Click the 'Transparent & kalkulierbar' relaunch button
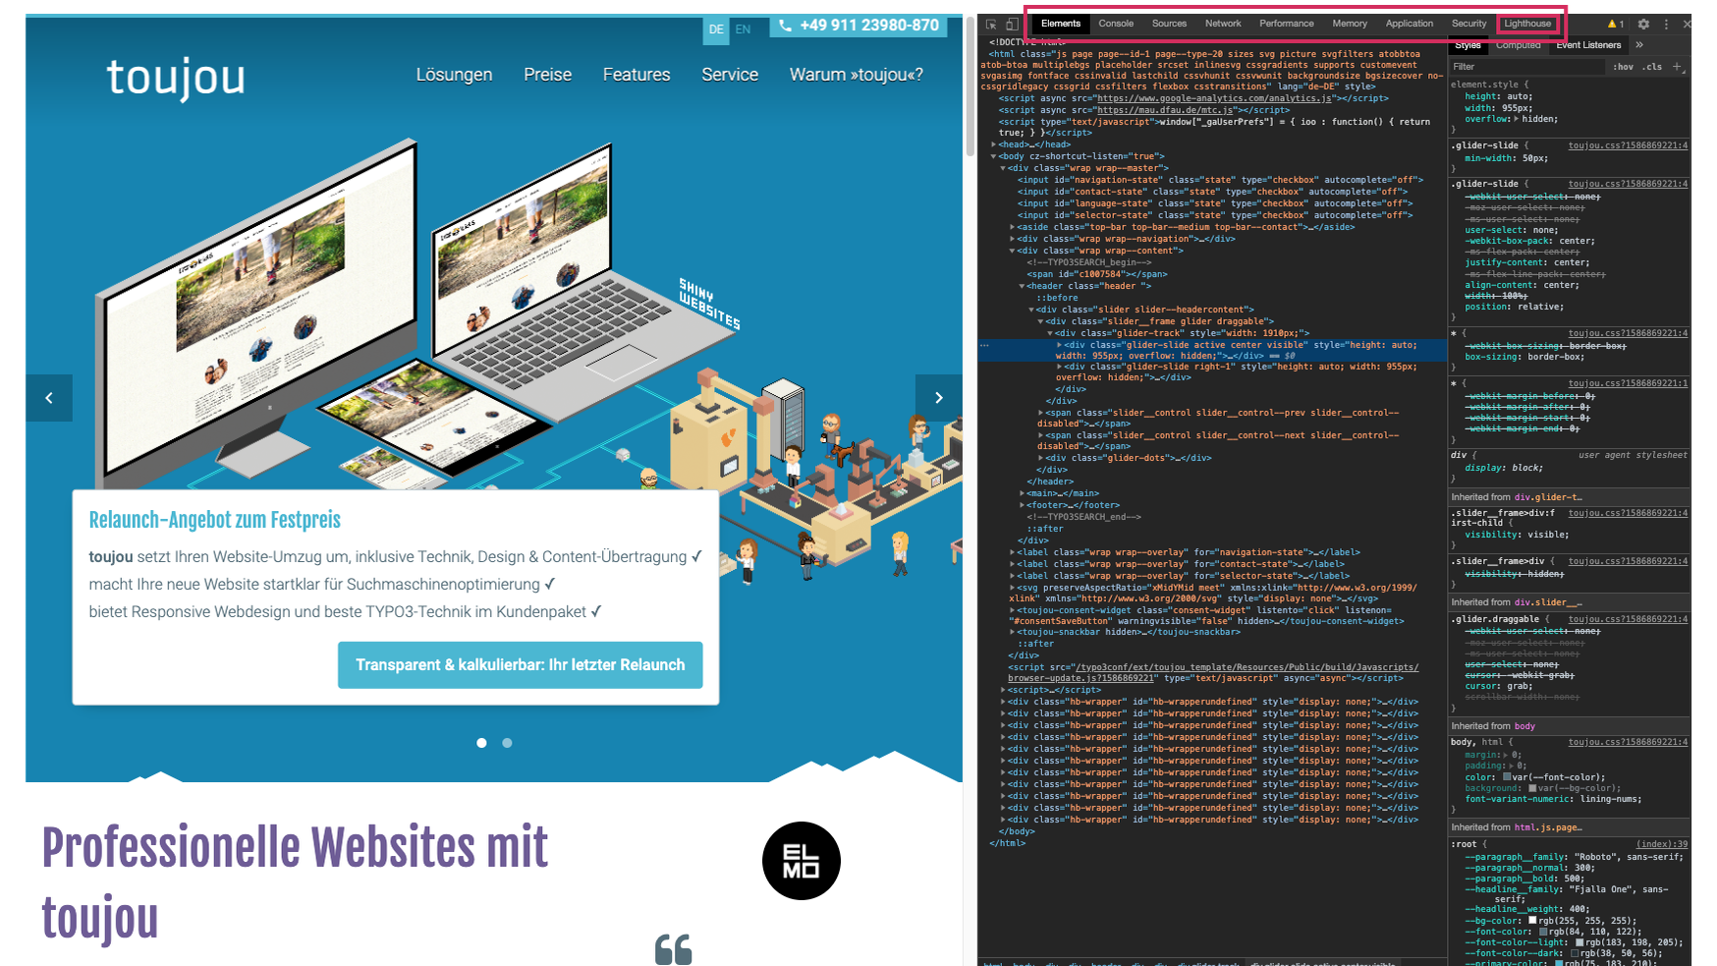Viewport: 1717px width, 966px height. click(520, 665)
